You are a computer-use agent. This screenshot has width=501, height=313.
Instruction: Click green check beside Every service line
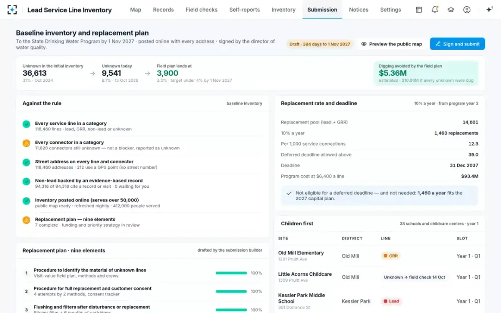tap(26, 124)
